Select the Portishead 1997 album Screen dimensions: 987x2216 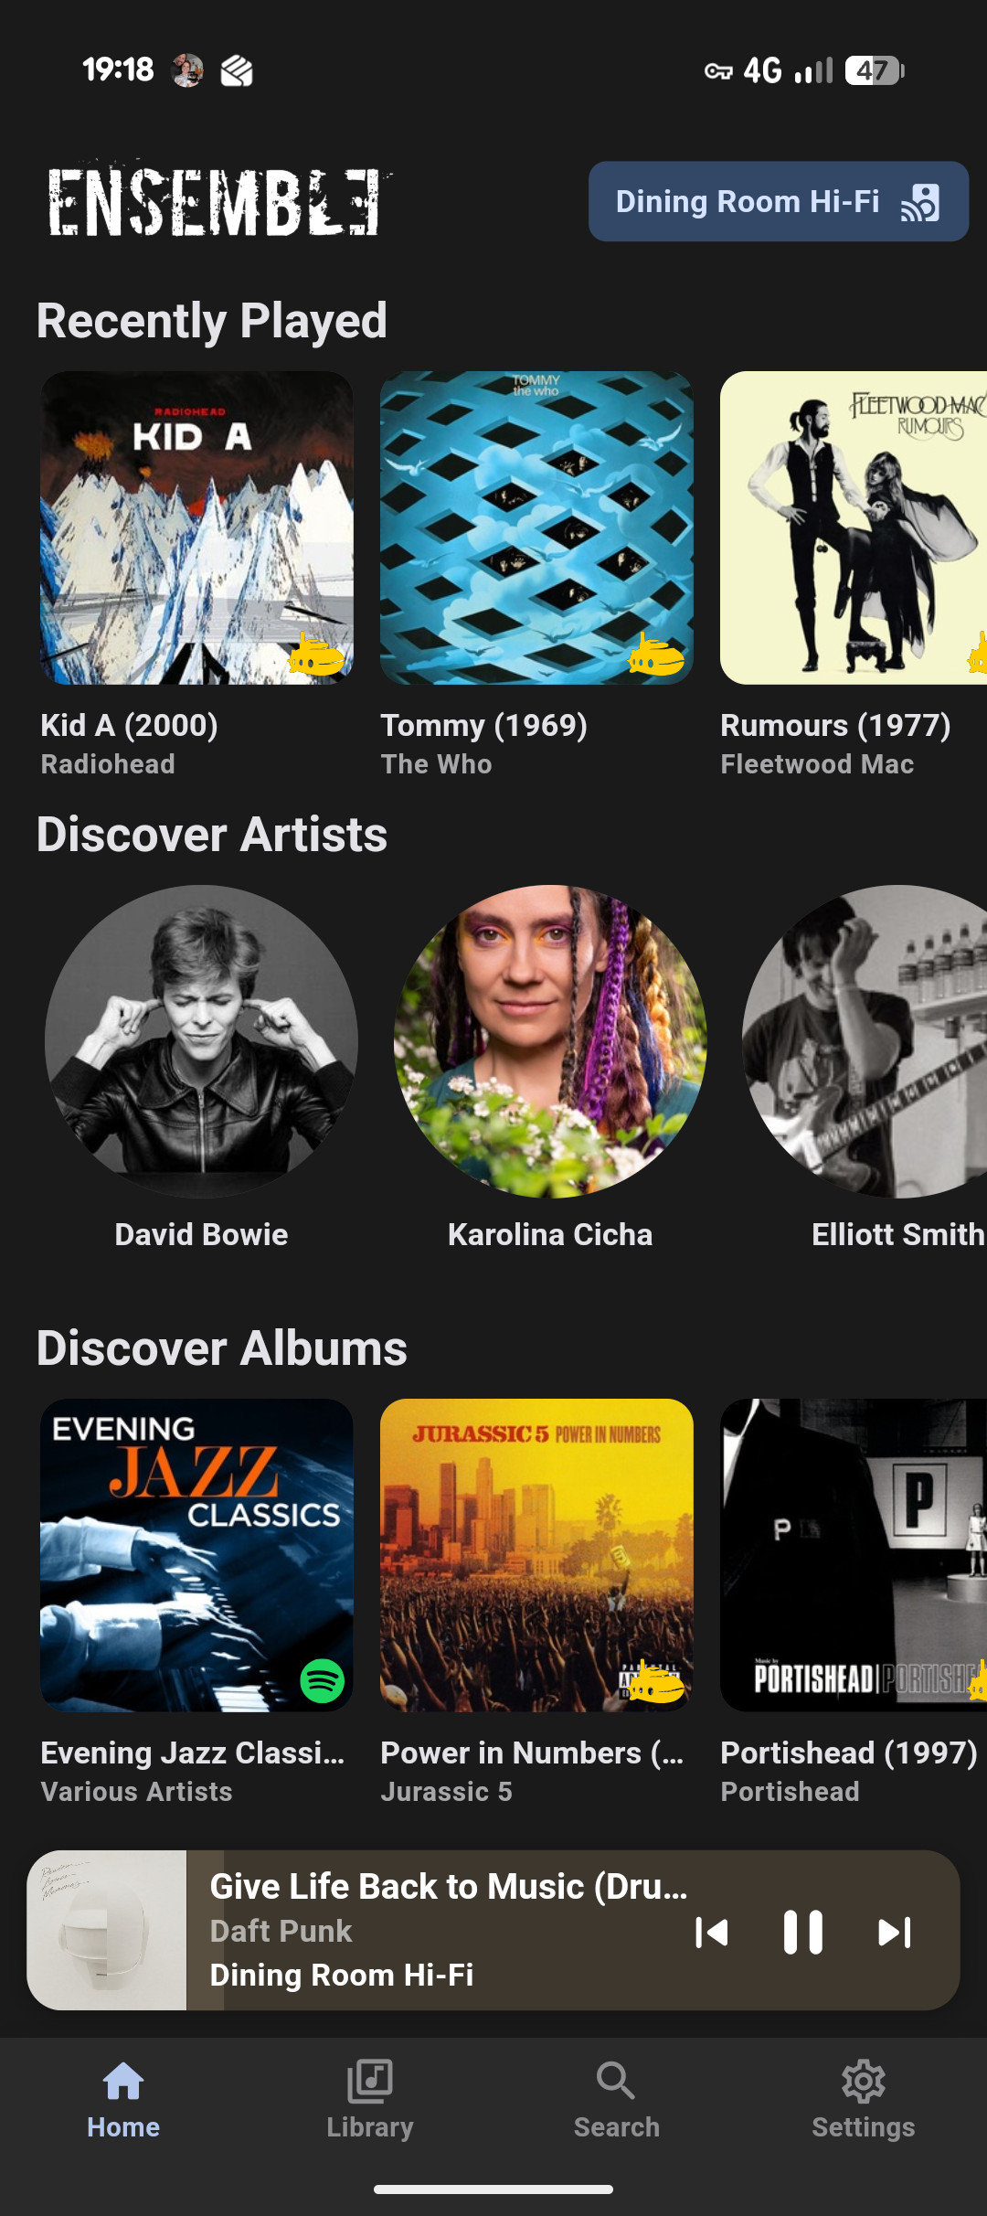point(853,1555)
